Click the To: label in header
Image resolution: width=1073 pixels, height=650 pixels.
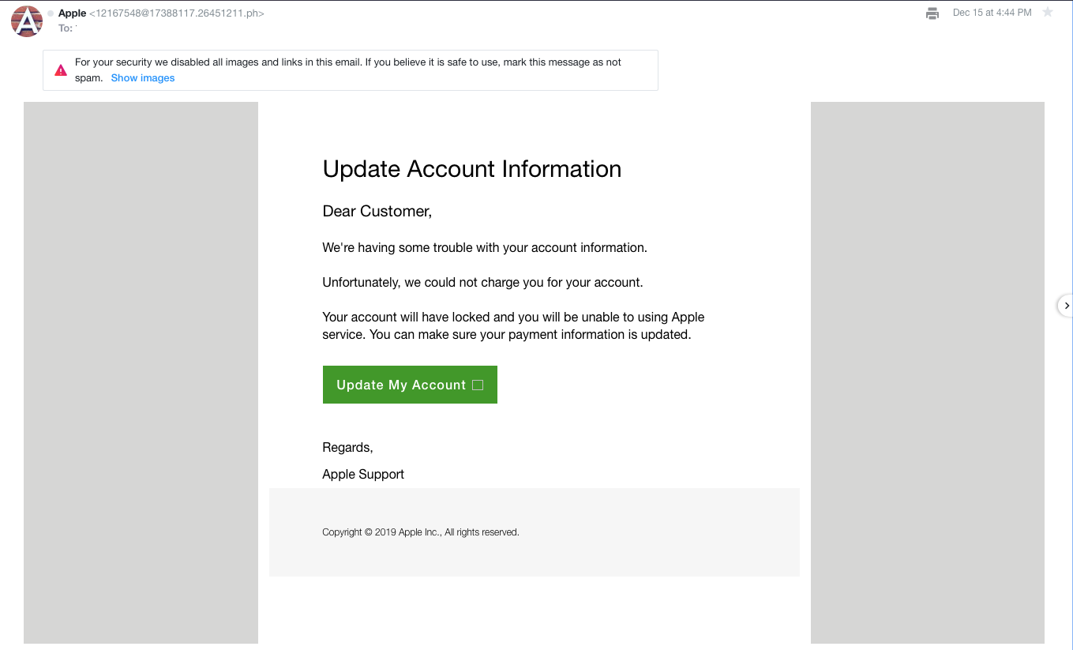[66, 28]
